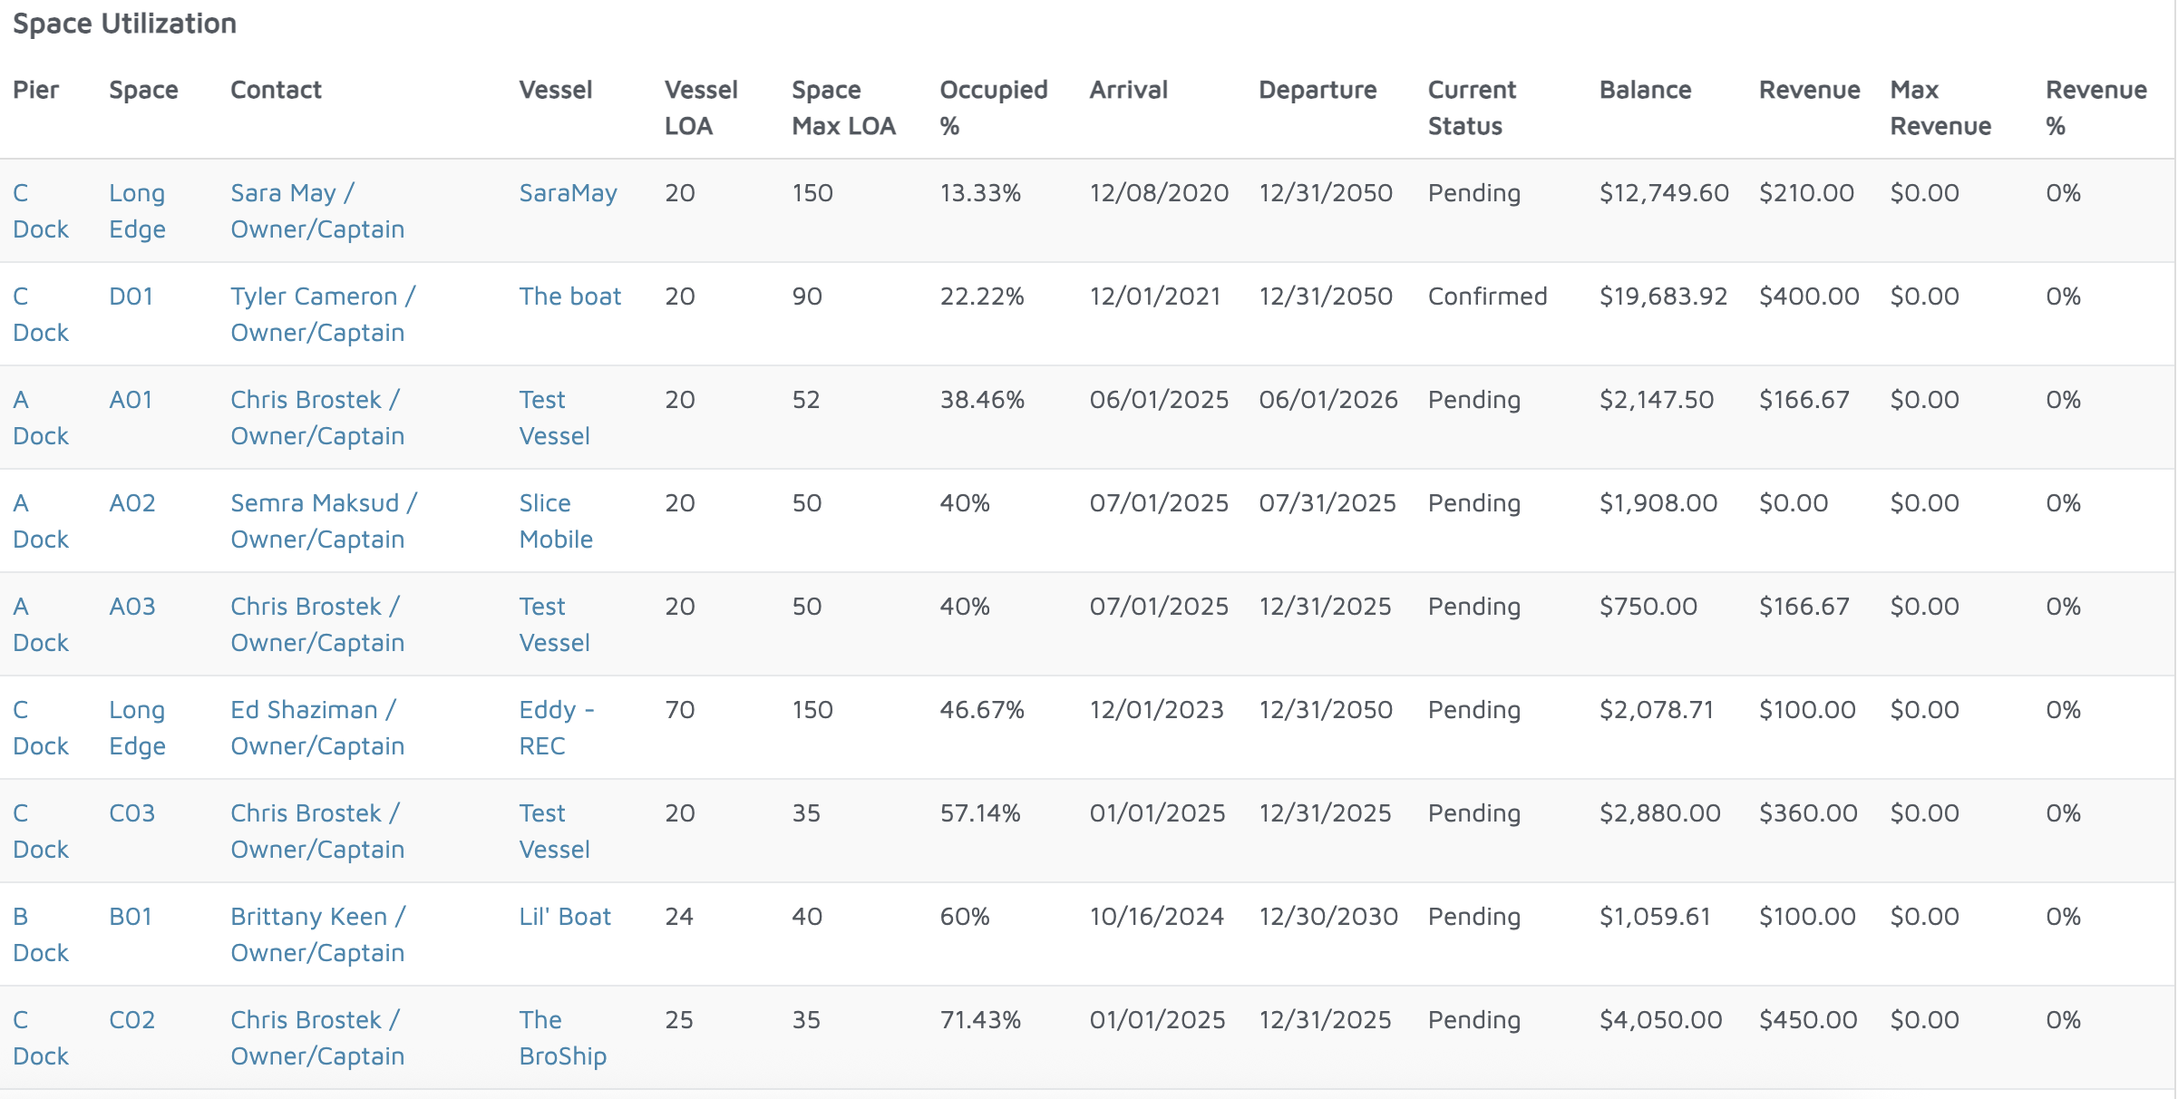Select the C03 space link
2178x1099 pixels.
click(132, 813)
